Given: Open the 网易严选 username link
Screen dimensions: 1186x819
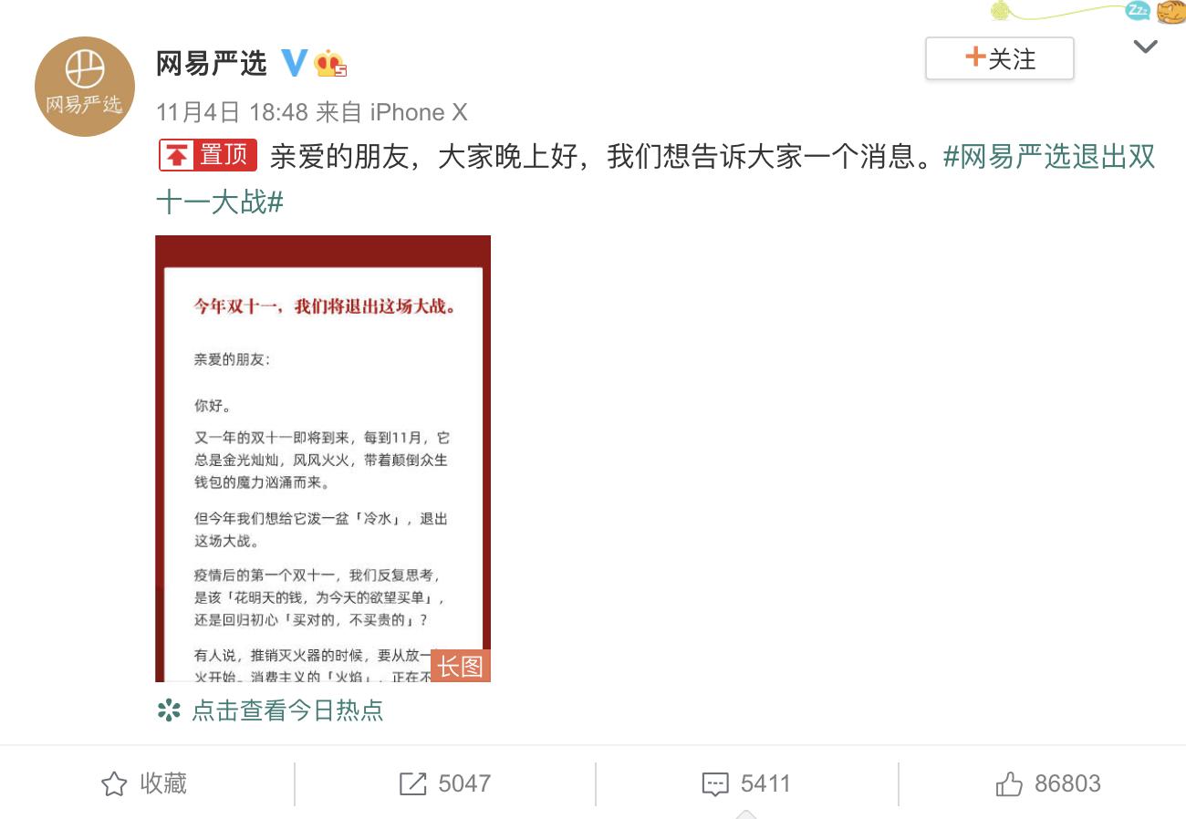Looking at the screenshot, I should click(212, 63).
